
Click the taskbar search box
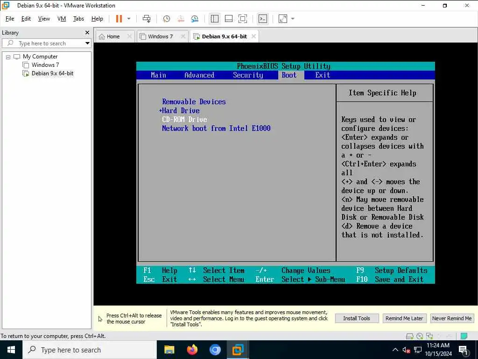tap(89, 350)
